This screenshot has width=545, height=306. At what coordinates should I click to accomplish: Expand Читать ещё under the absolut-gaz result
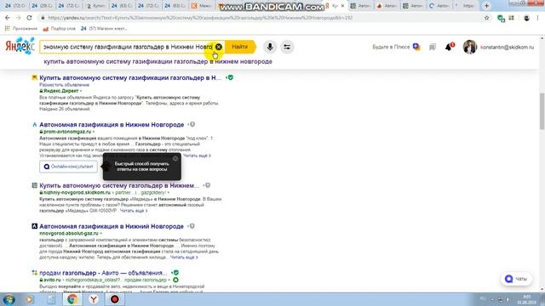tap(184, 258)
